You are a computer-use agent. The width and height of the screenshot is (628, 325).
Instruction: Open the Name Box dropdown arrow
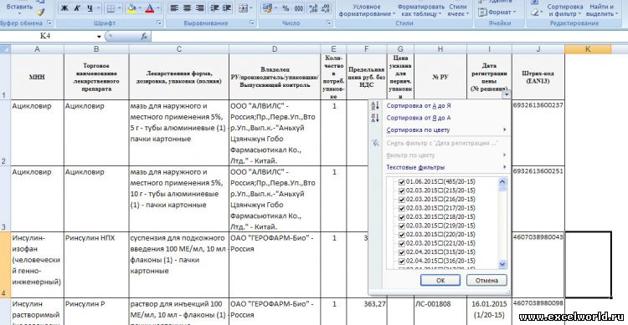click(x=99, y=37)
